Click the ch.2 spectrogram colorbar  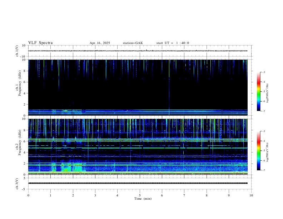pyautogui.click(x=258, y=151)
